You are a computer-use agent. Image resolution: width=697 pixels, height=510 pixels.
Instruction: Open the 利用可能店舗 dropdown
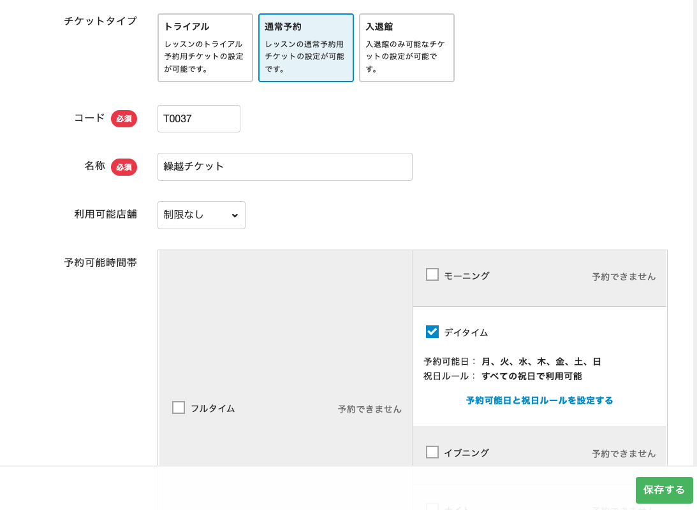tap(201, 215)
